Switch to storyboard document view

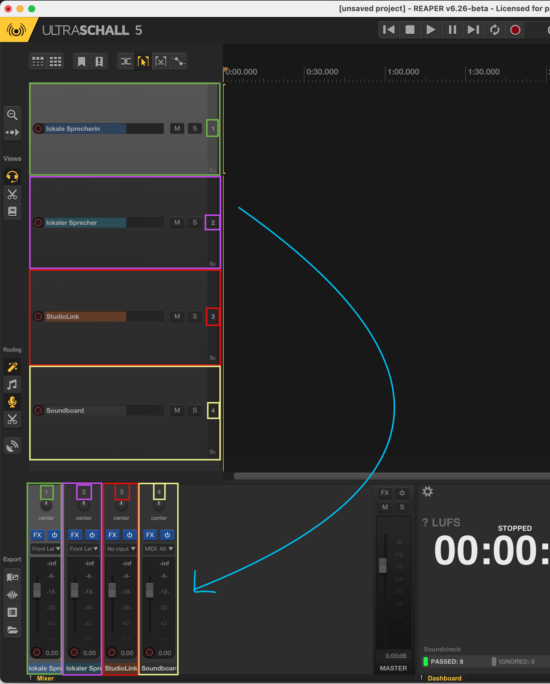coord(12,212)
